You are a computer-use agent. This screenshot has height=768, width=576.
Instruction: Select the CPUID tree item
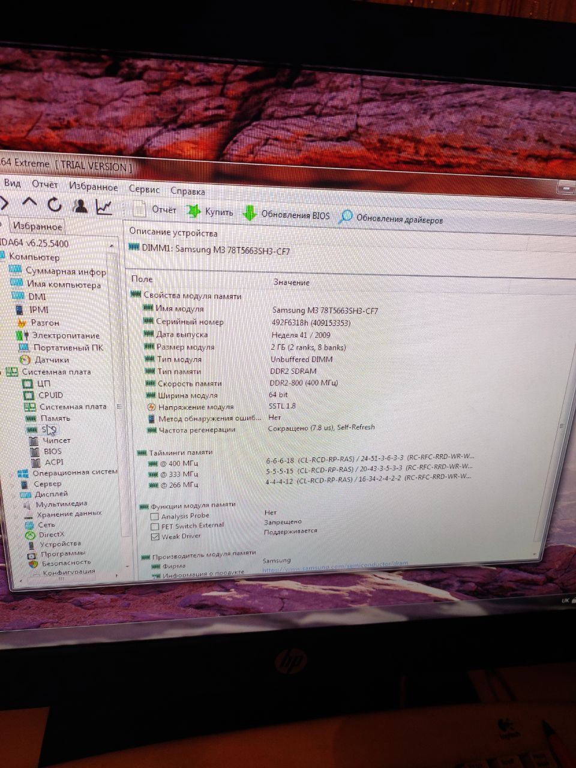pyautogui.click(x=43, y=395)
